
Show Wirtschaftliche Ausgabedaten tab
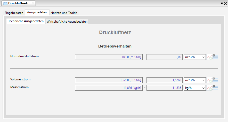[67, 22]
